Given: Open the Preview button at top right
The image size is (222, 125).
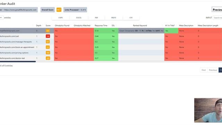Looking at the screenshot, I should pos(217,10).
